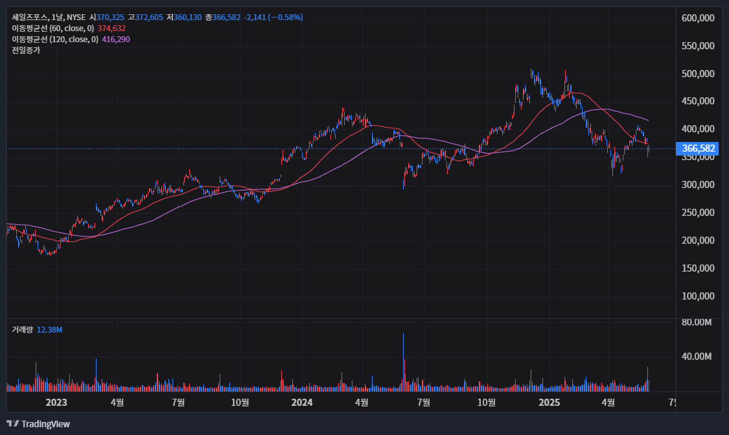The width and height of the screenshot is (729, 435).
Task: Click the 2024 time axis label
Action: pos(302,403)
